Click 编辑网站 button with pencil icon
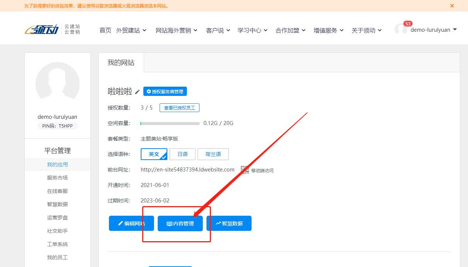468x267 pixels. pos(131,223)
